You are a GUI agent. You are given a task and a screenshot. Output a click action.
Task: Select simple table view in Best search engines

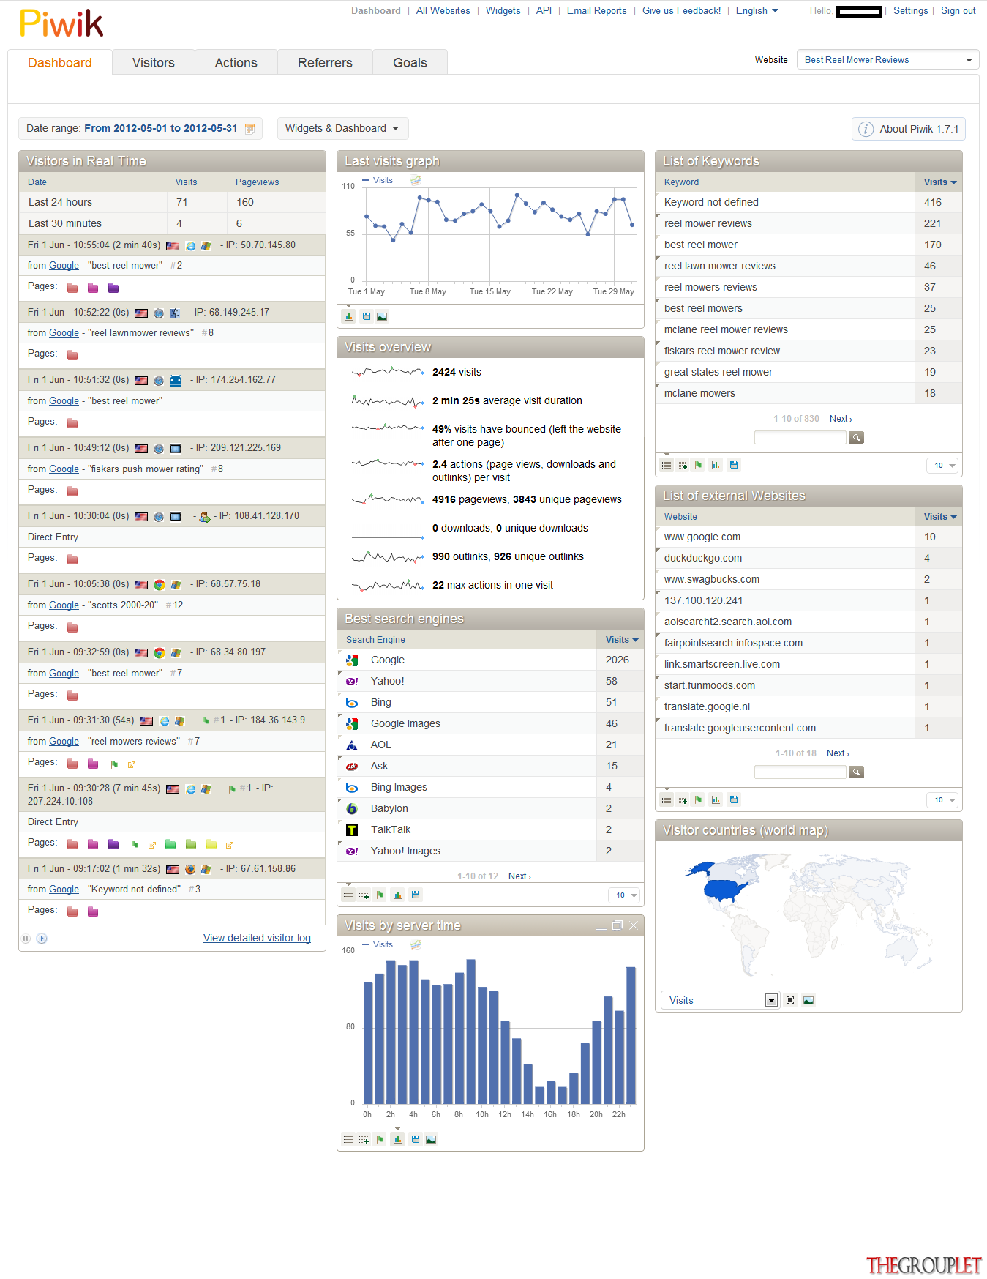click(x=348, y=895)
